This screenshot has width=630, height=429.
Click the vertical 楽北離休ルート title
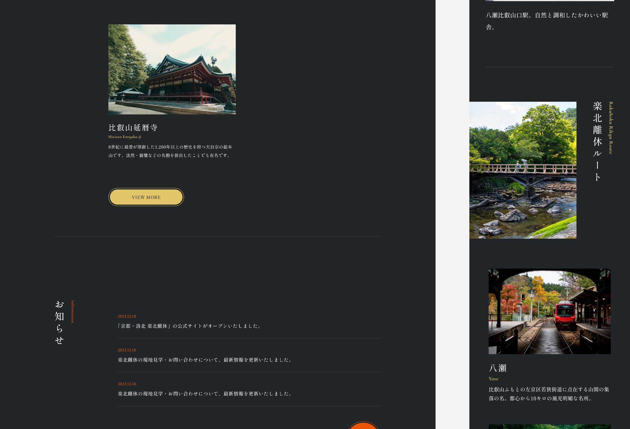click(x=597, y=141)
